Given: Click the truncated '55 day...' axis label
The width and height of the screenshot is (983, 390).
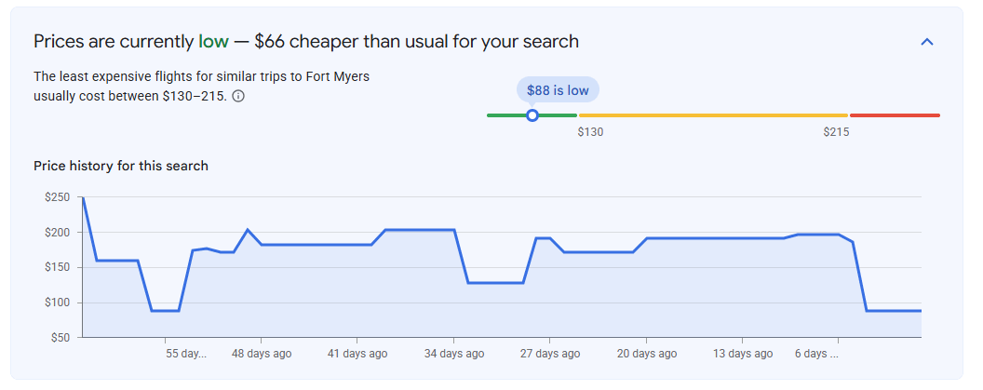Looking at the screenshot, I should [x=185, y=354].
